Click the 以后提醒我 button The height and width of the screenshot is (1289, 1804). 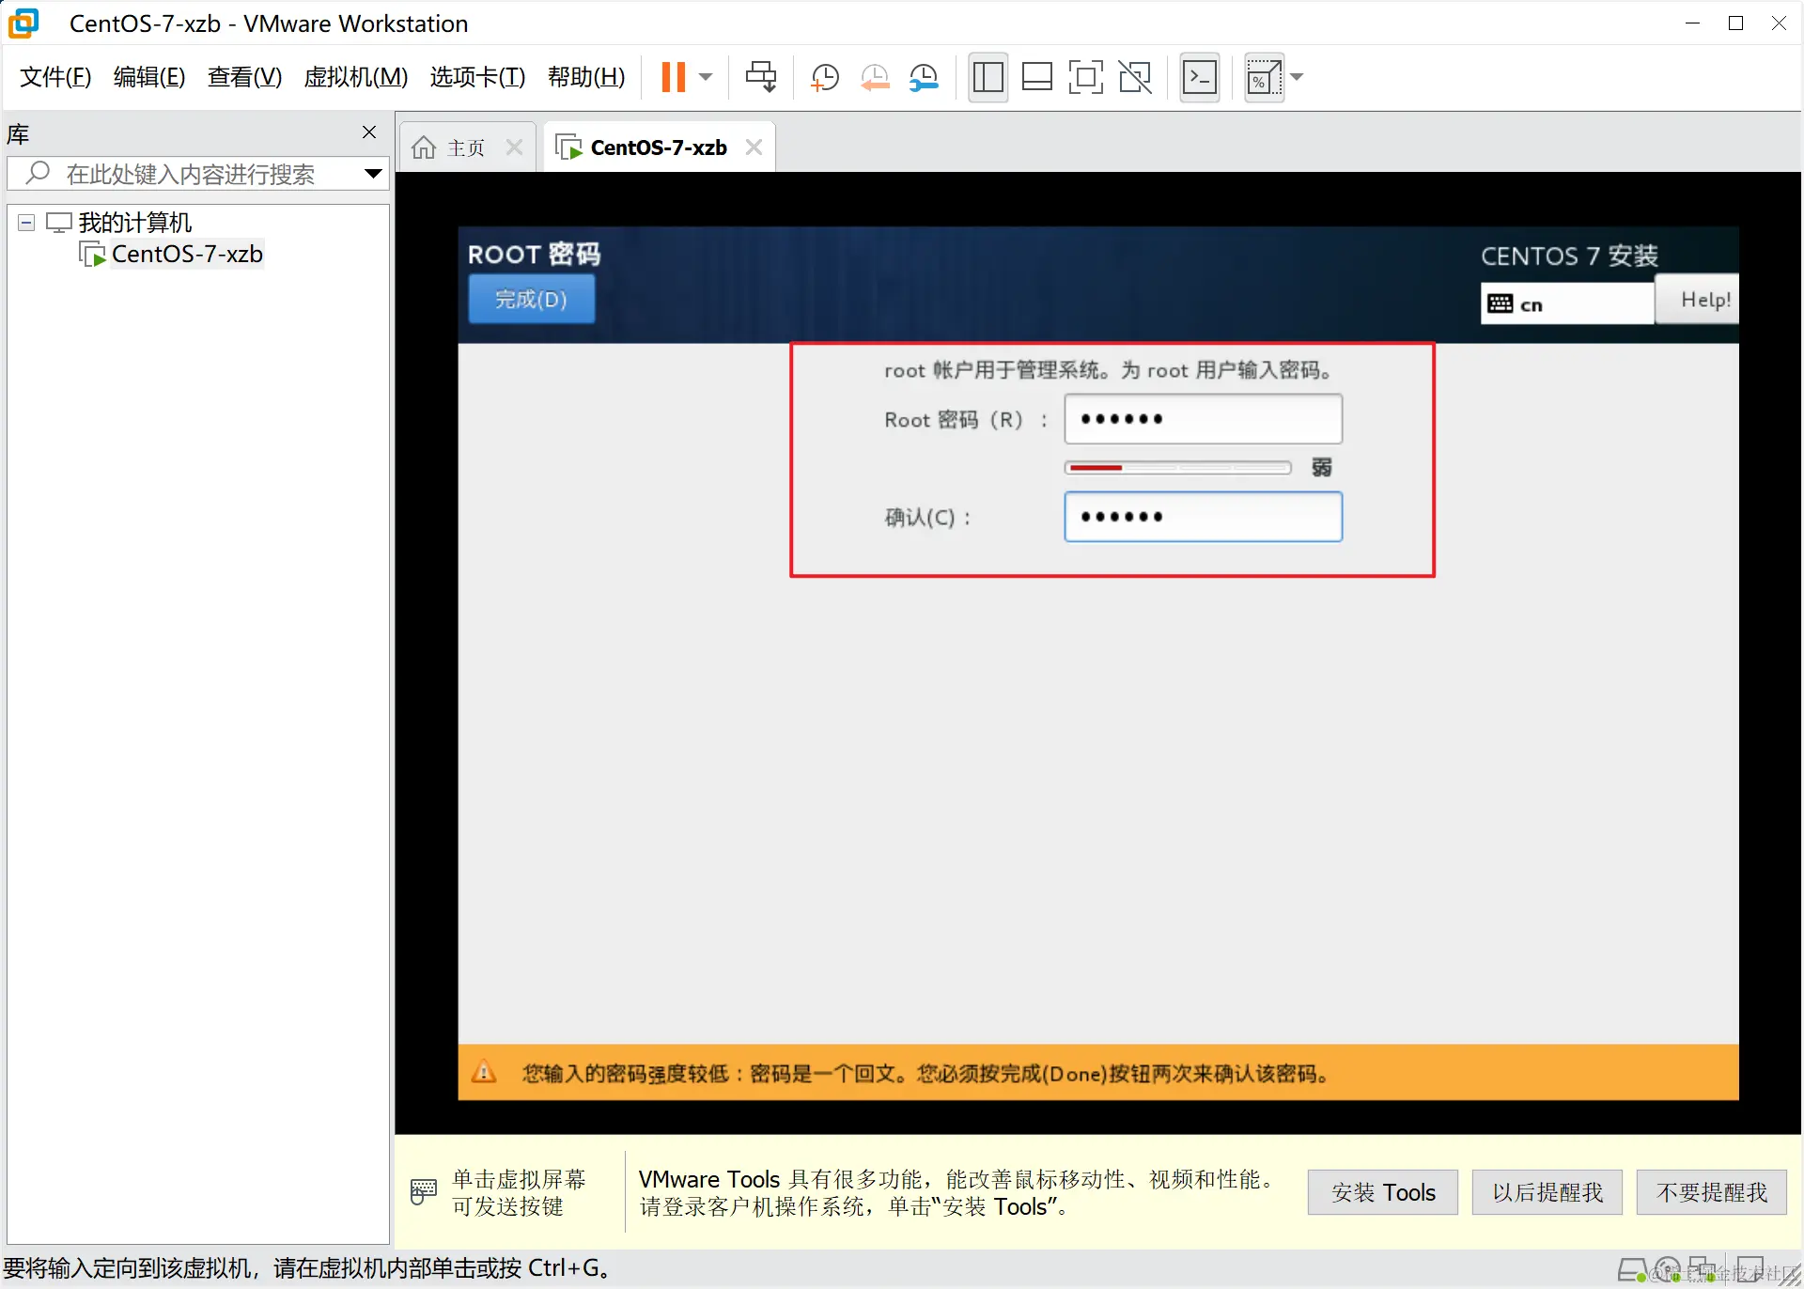(x=1547, y=1192)
